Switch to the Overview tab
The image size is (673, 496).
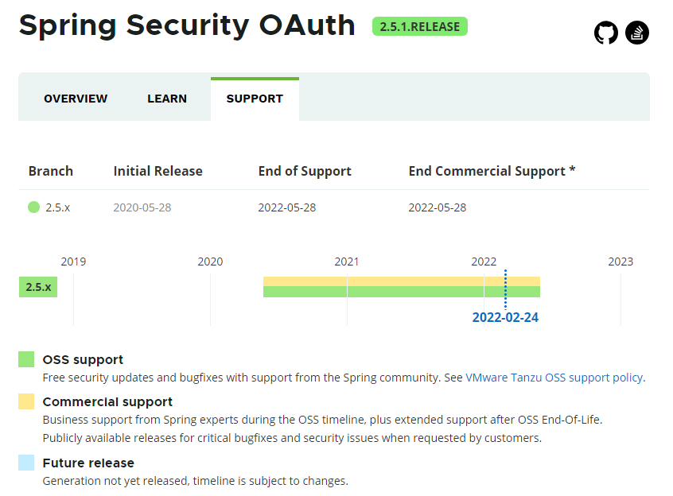76,99
